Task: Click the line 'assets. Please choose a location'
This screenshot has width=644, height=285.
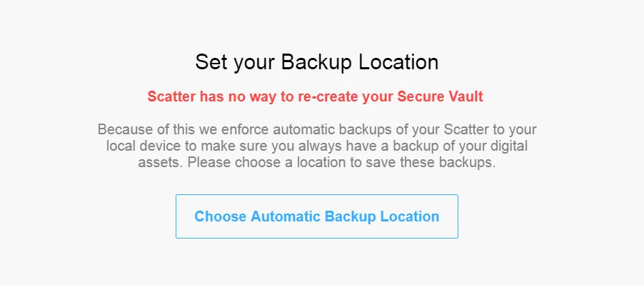Action: 317,162
